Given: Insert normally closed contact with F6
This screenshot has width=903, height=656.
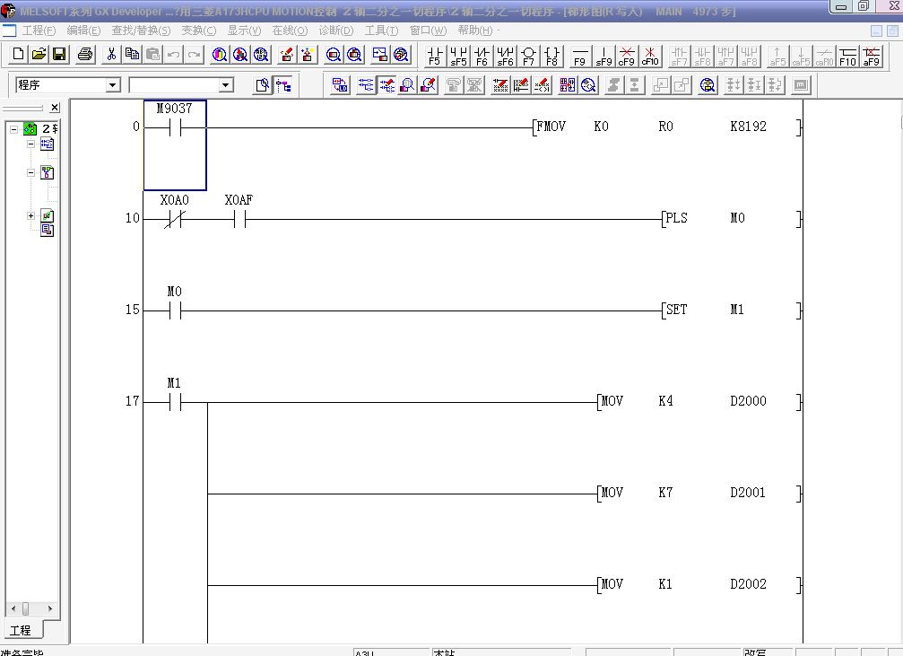Looking at the screenshot, I should click(482, 56).
